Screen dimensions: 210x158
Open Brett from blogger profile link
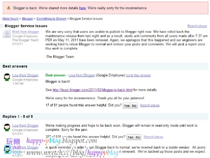25,32
